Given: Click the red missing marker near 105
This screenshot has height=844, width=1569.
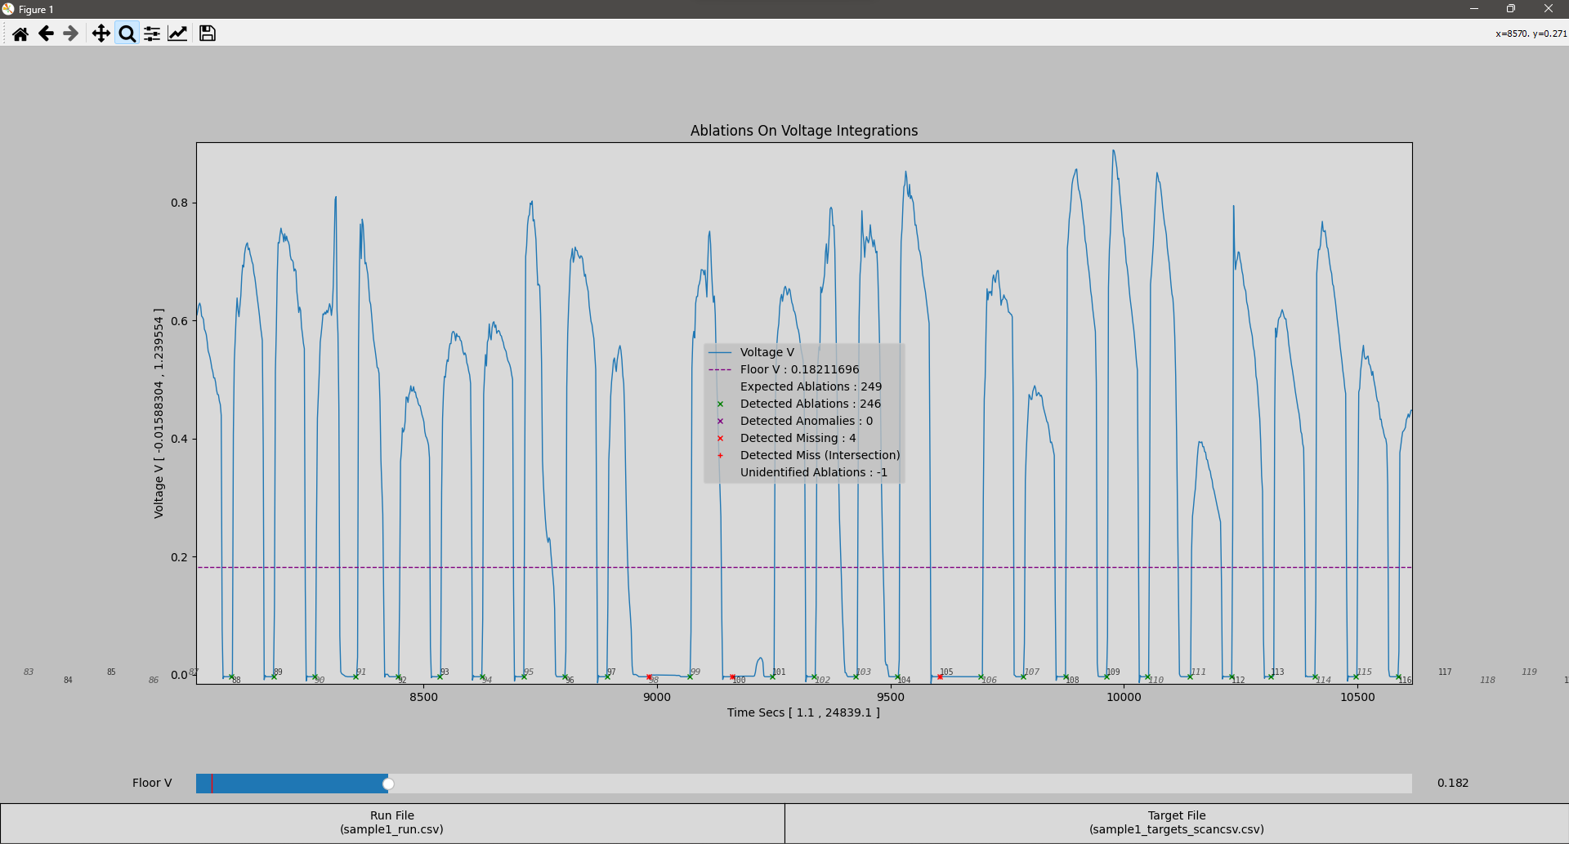Looking at the screenshot, I should point(940,677).
